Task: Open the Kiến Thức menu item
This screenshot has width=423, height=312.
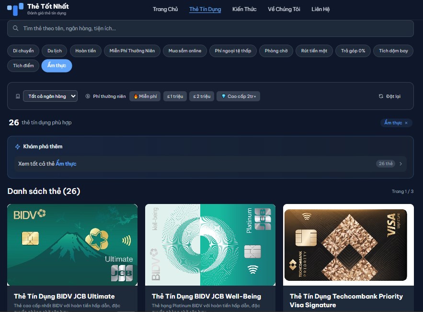Action: (244, 9)
